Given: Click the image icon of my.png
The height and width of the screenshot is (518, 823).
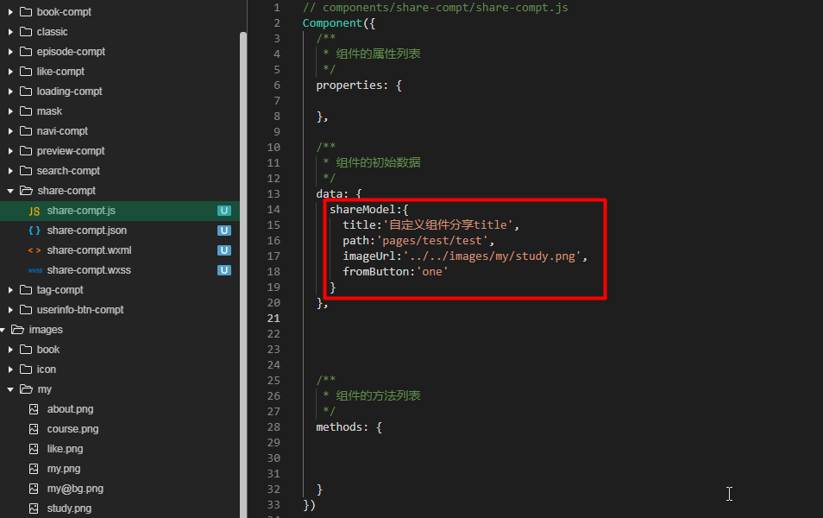Looking at the screenshot, I should (x=34, y=469).
